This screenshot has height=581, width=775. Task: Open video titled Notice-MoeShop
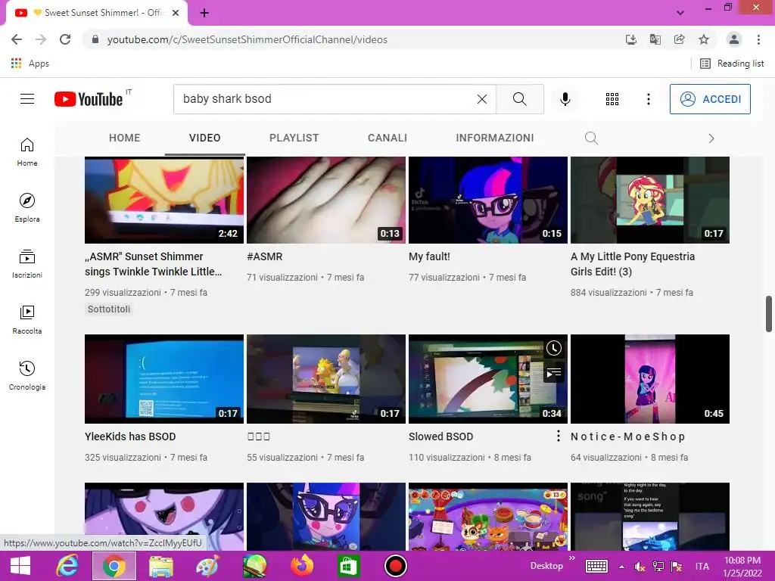627,437
